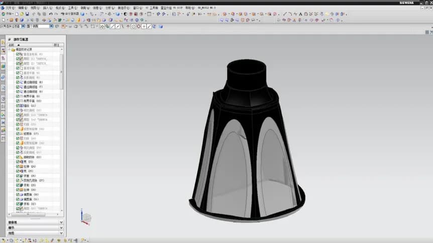Select the 求和 (28) feature row

pyautogui.click(x=34, y=185)
